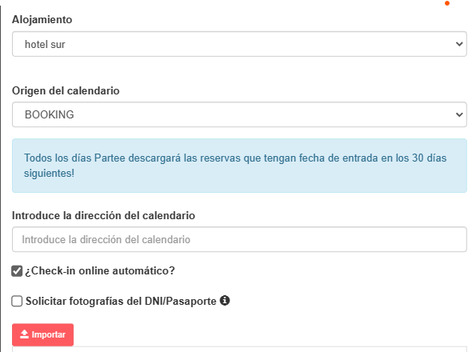This screenshot has width=476, height=352.
Task: Click the 'Introduce la dirección del calendario' bold label
Action: point(103,215)
